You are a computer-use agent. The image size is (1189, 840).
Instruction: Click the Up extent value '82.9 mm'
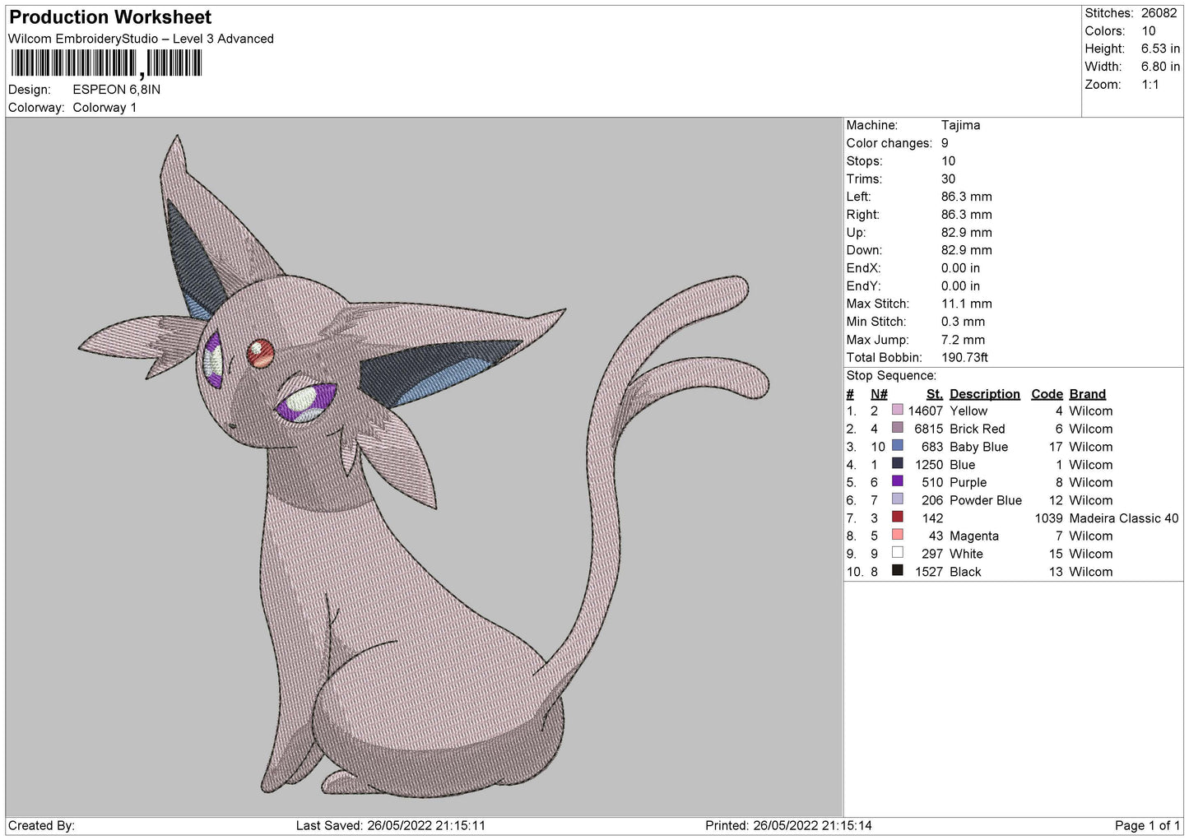pos(967,232)
